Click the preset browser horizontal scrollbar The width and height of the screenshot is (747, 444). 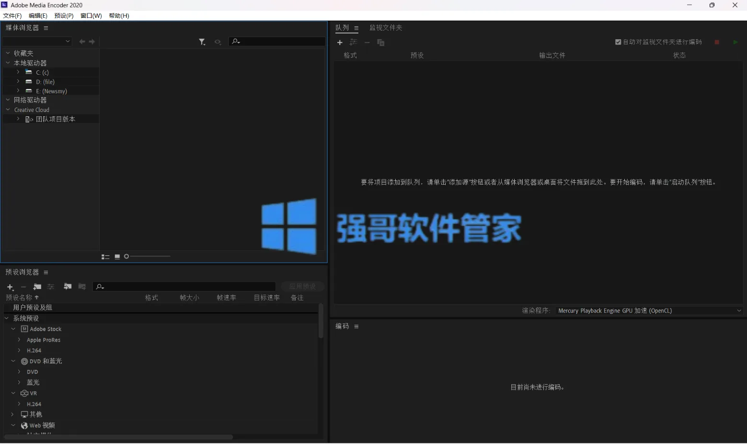tap(118, 437)
